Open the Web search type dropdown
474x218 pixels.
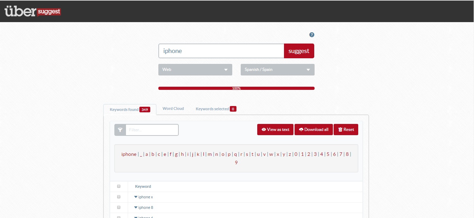195,70
